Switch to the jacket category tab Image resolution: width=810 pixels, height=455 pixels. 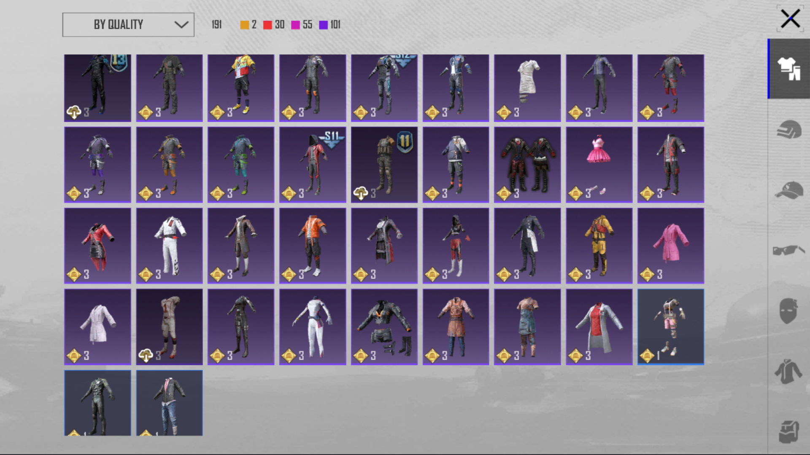click(x=789, y=372)
